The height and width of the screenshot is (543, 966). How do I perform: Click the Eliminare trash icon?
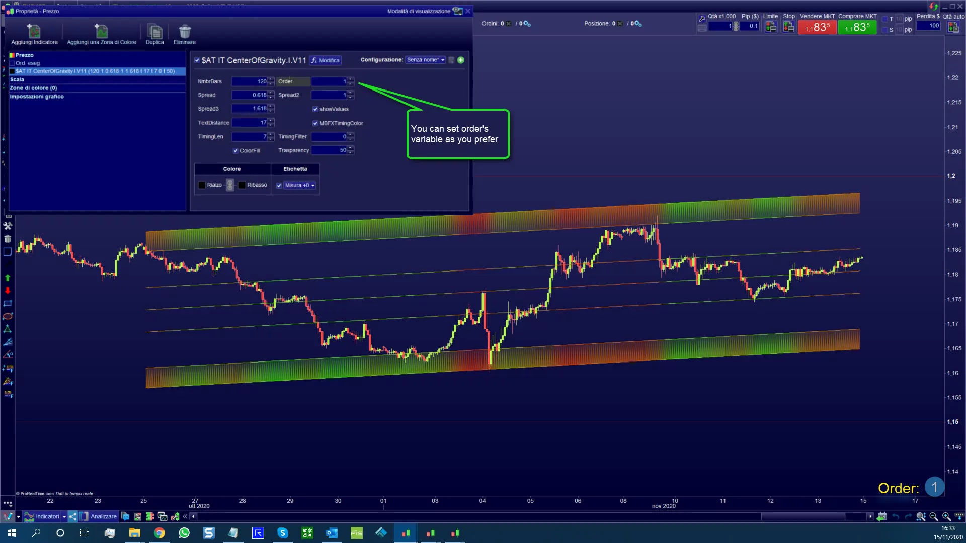185,31
